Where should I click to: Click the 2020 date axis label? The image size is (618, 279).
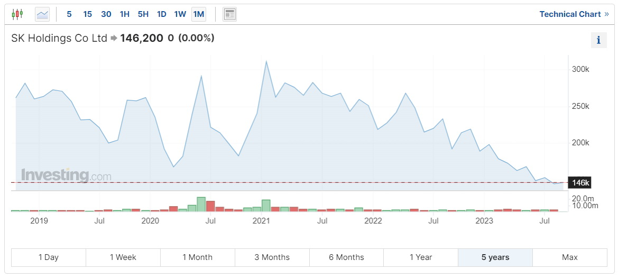point(150,221)
